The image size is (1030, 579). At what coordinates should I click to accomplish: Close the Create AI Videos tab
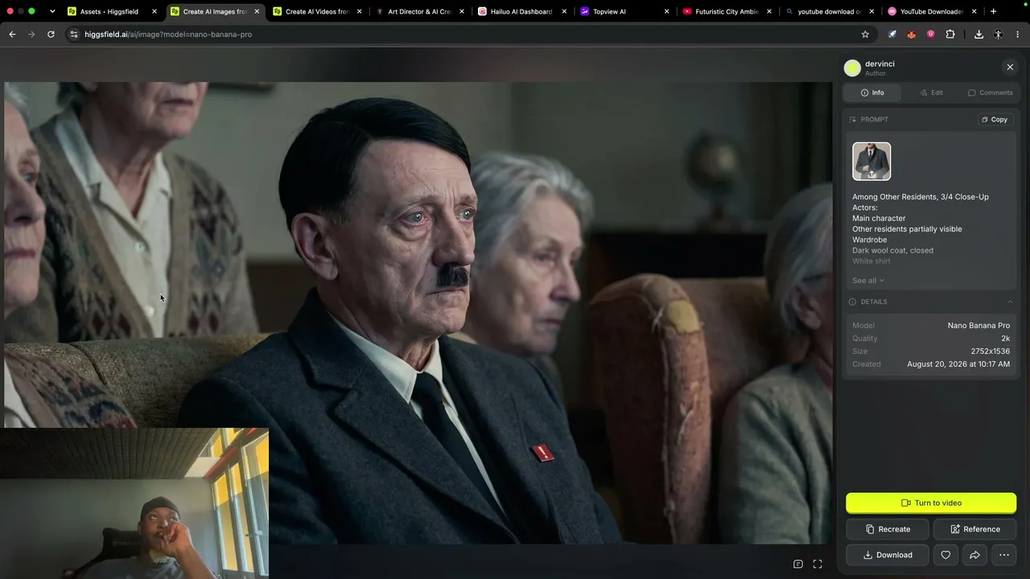pyautogui.click(x=359, y=11)
